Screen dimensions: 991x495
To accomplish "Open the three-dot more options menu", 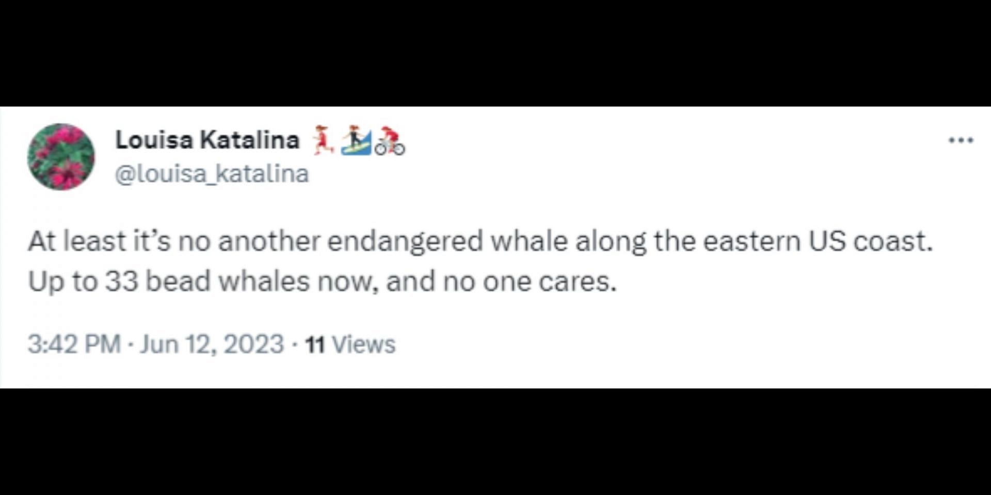I will [x=961, y=140].
